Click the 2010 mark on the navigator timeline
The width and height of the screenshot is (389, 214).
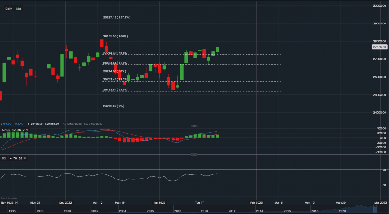coord(204,211)
